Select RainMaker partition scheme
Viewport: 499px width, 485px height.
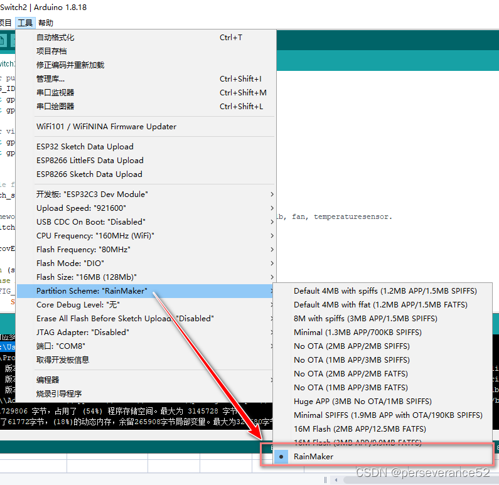(x=382, y=457)
